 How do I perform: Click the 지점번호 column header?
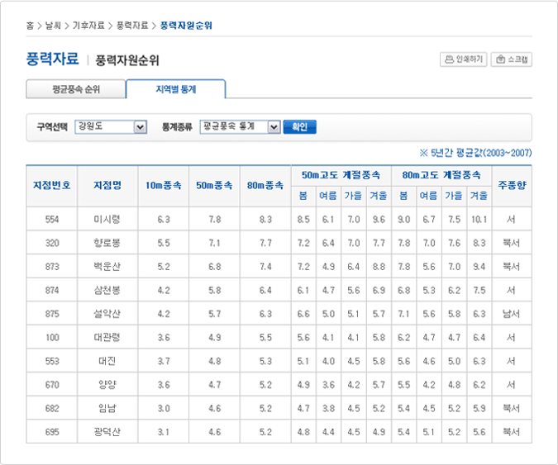pos(51,185)
